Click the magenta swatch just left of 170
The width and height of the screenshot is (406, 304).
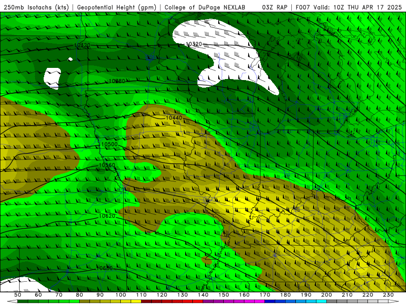[260, 301]
